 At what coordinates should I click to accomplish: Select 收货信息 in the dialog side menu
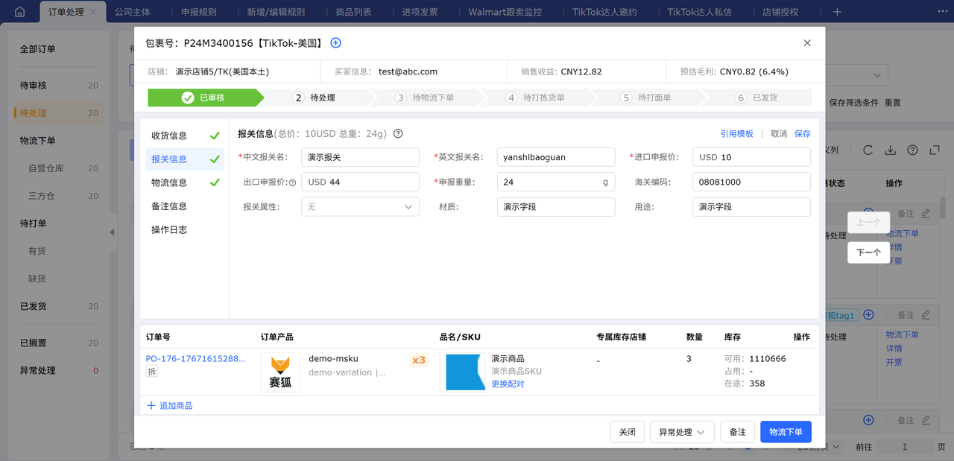[x=185, y=136]
